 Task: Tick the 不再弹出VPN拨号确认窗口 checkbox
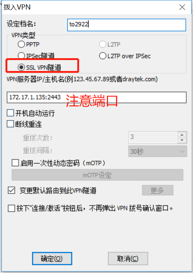11,208
